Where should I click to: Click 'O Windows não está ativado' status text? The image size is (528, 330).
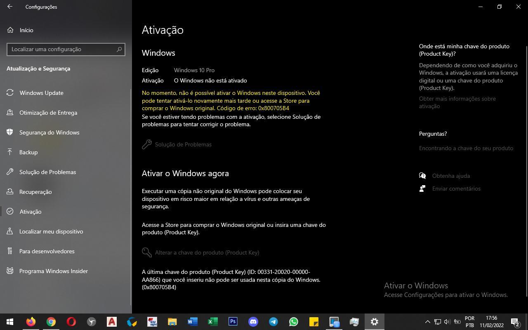[210, 80]
